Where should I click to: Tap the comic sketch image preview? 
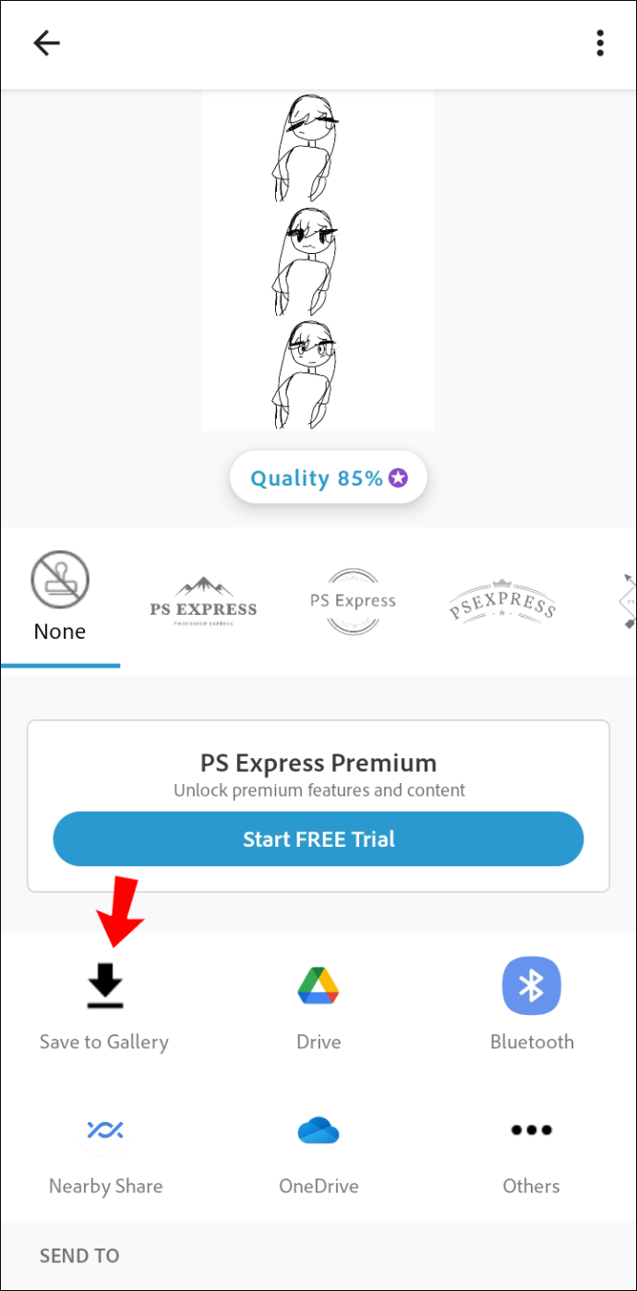coord(318,260)
